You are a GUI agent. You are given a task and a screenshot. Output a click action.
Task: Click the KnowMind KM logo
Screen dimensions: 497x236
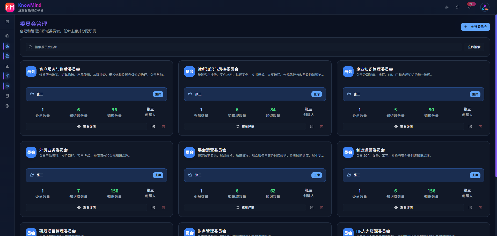point(10,7)
